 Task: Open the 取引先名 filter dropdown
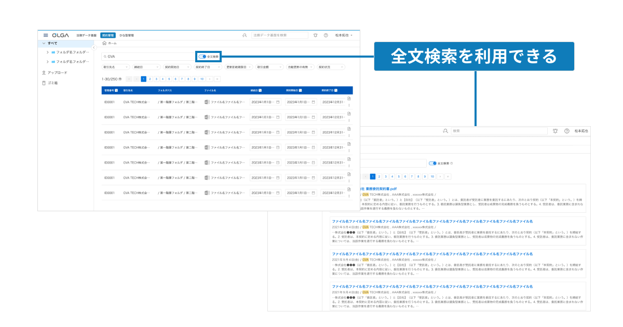[x=116, y=67]
